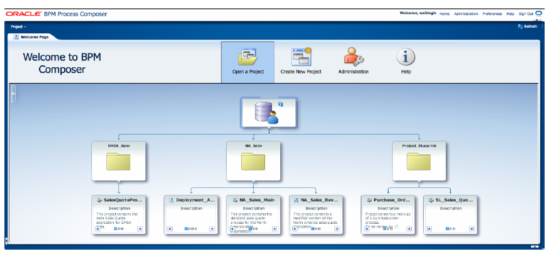Show next panel on SL_Sales_Quo... card
This screenshot has width=549, height=254.
(472, 229)
